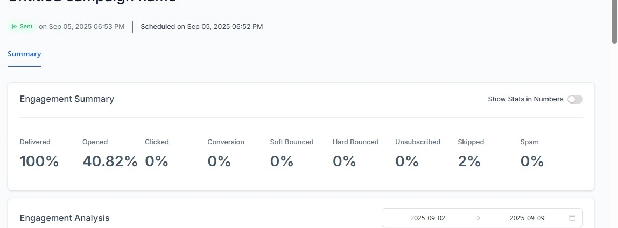Click the Opened 40.82% statistic
The height and width of the screenshot is (228, 618).
[110, 154]
